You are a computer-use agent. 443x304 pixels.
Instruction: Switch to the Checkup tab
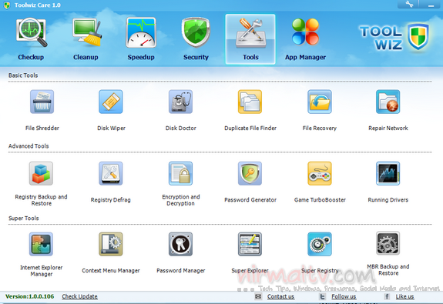point(31,39)
